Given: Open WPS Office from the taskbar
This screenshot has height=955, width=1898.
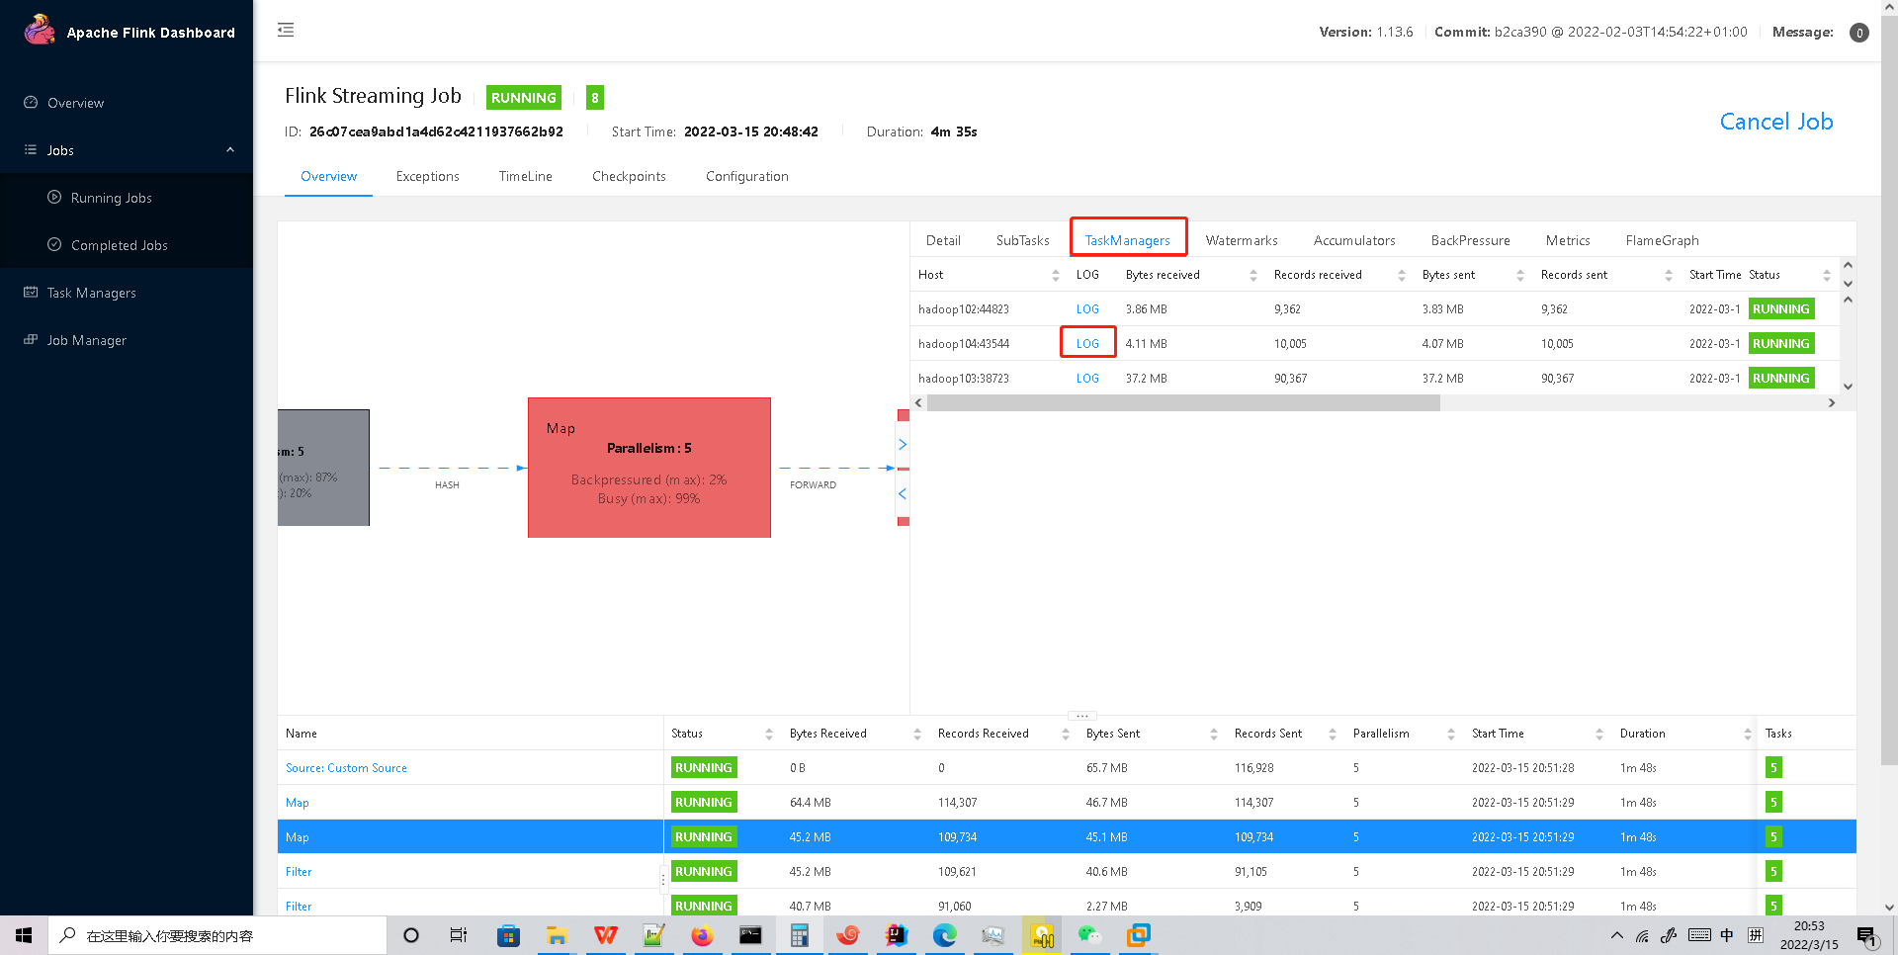Looking at the screenshot, I should click(x=605, y=935).
